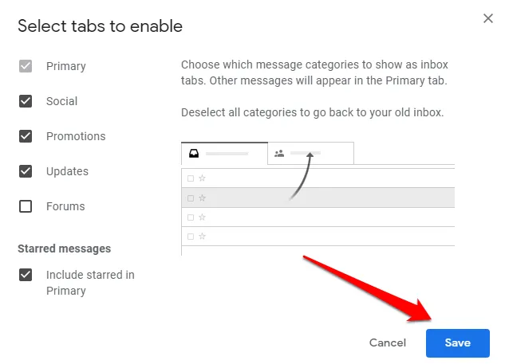Viewport: 505px width, 364px height.
Task: Close the Select tabs dialog
Action: point(488,18)
